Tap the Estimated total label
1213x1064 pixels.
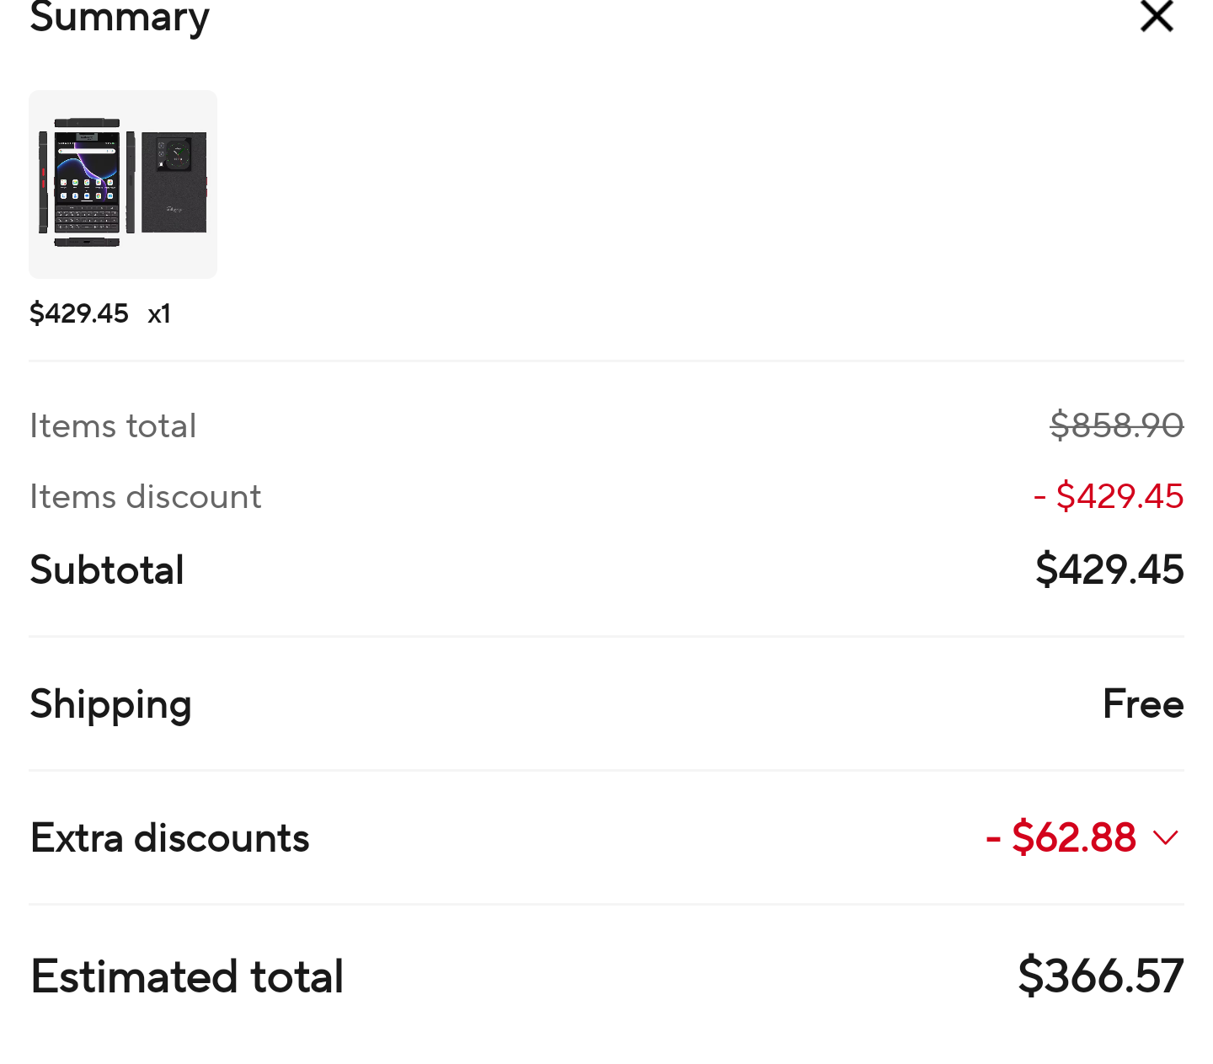point(187,976)
